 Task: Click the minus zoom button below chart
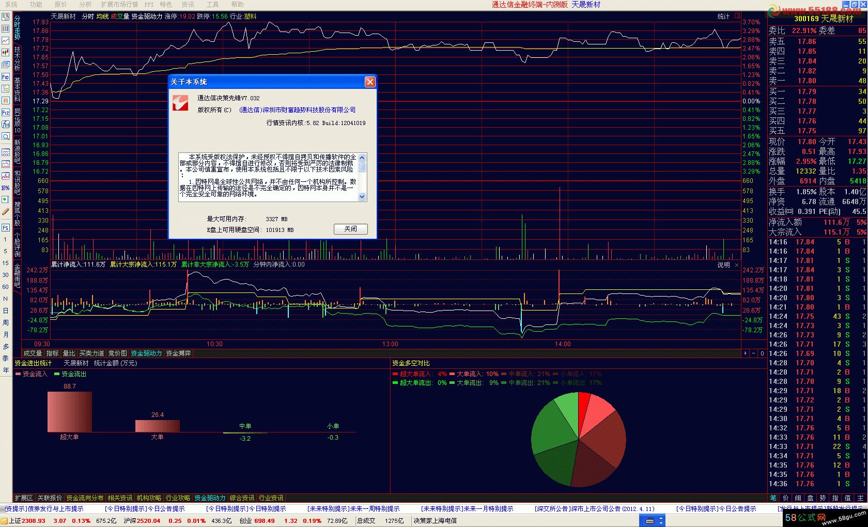click(753, 353)
